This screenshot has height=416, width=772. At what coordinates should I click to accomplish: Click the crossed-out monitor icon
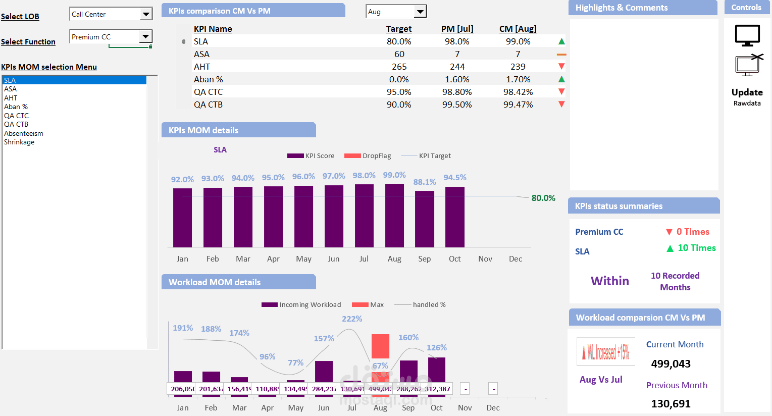[749, 65]
